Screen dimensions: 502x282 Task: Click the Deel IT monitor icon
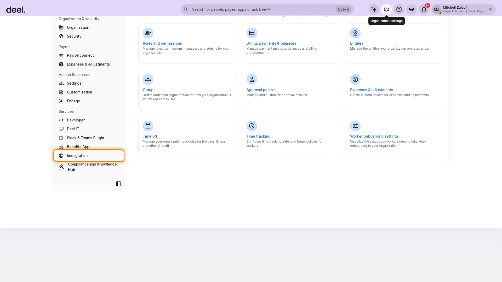click(x=61, y=129)
